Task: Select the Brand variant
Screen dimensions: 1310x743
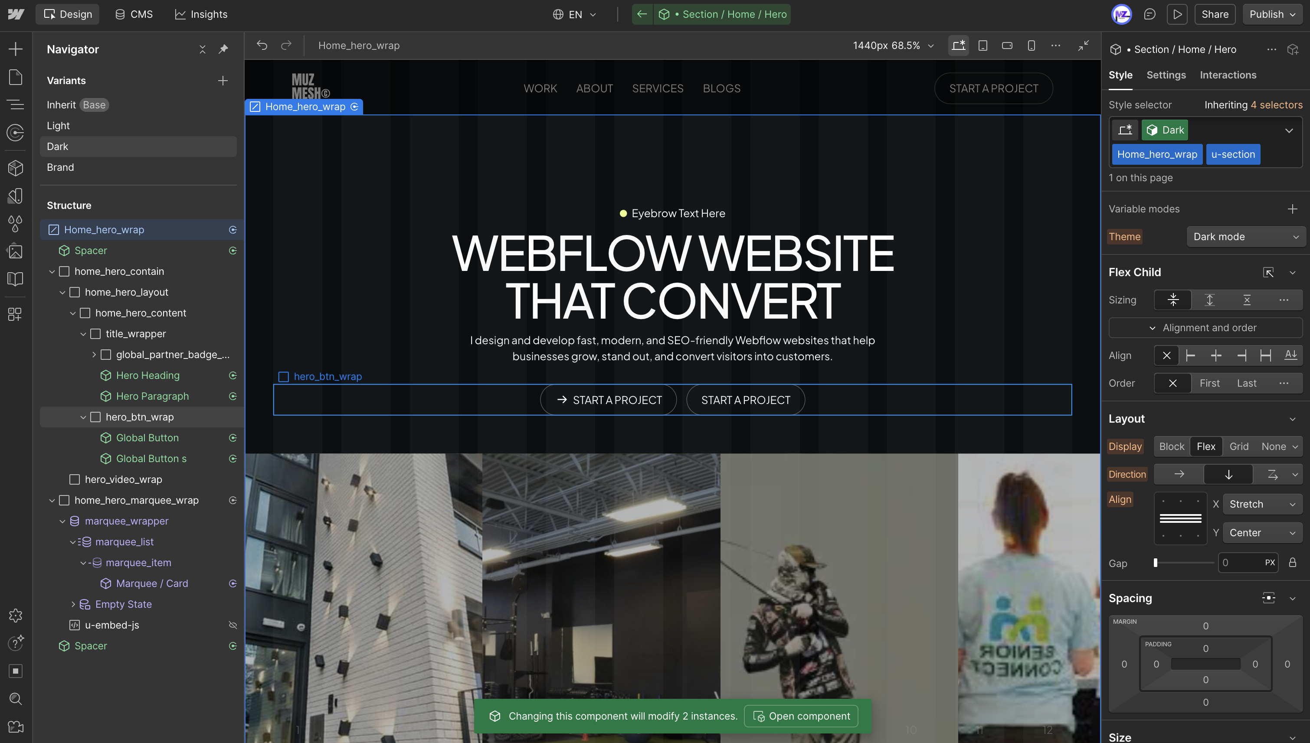Action: [138, 167]
